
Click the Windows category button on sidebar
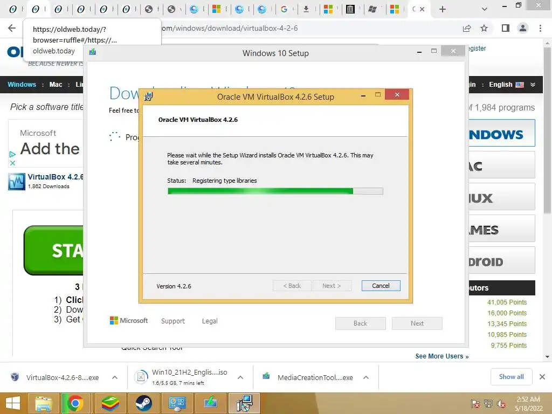point(502,133)
